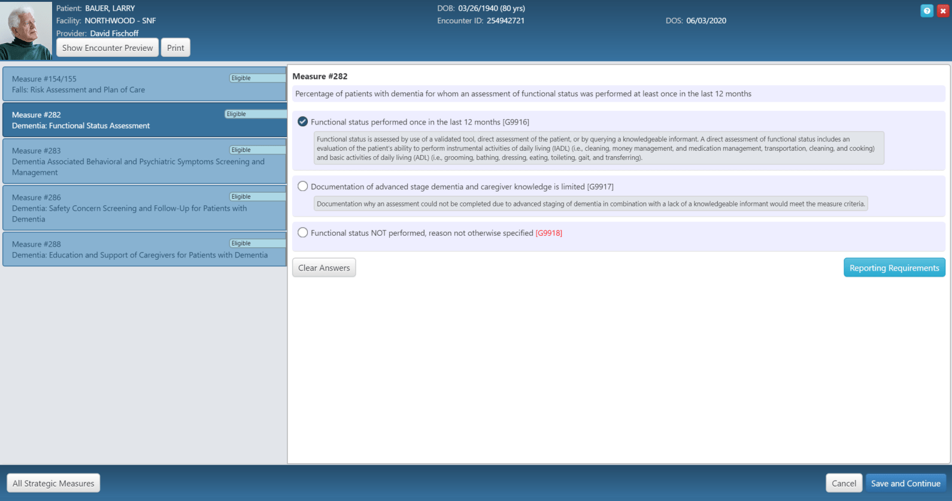Click Eligible badge on Measure #154/155
The height and width of the screenshot is (501, 952).
tap(257, 78)
